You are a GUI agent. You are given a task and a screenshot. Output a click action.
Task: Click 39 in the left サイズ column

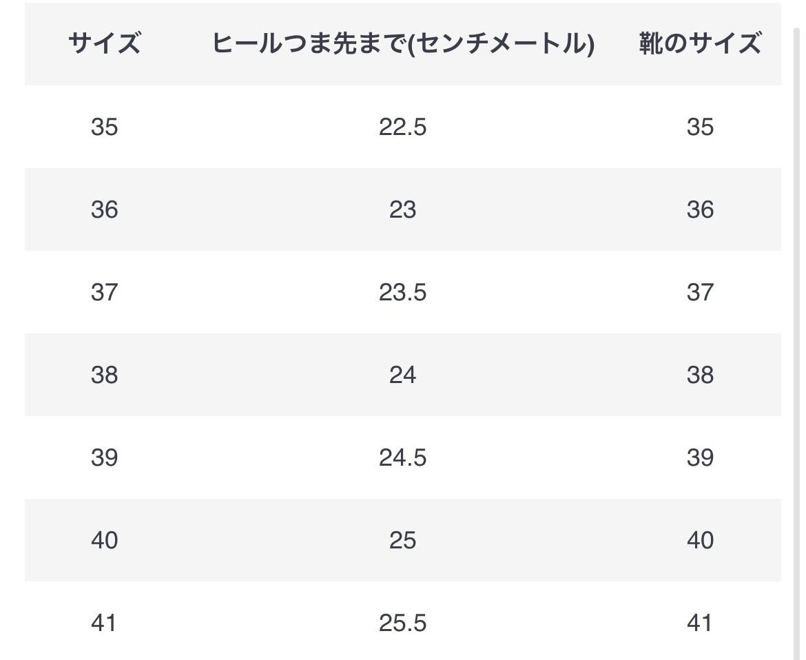pos(105,457)
